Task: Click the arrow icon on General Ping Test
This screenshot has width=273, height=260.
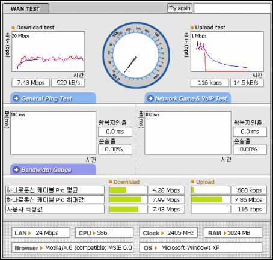Action: tap(16, 98)
